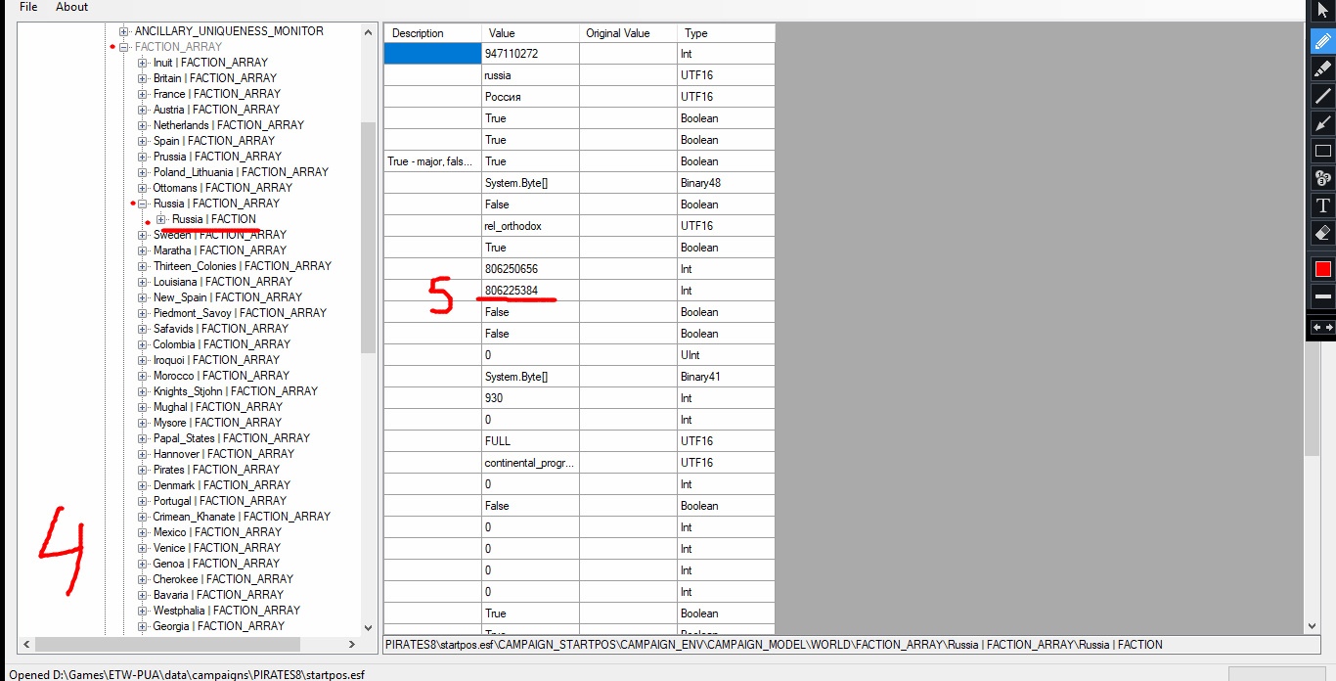
Task: Click the value cell 806225384
Action: (x=530, y=291)
